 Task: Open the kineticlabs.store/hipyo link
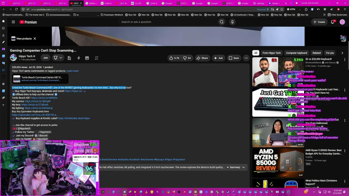[74, 118]
